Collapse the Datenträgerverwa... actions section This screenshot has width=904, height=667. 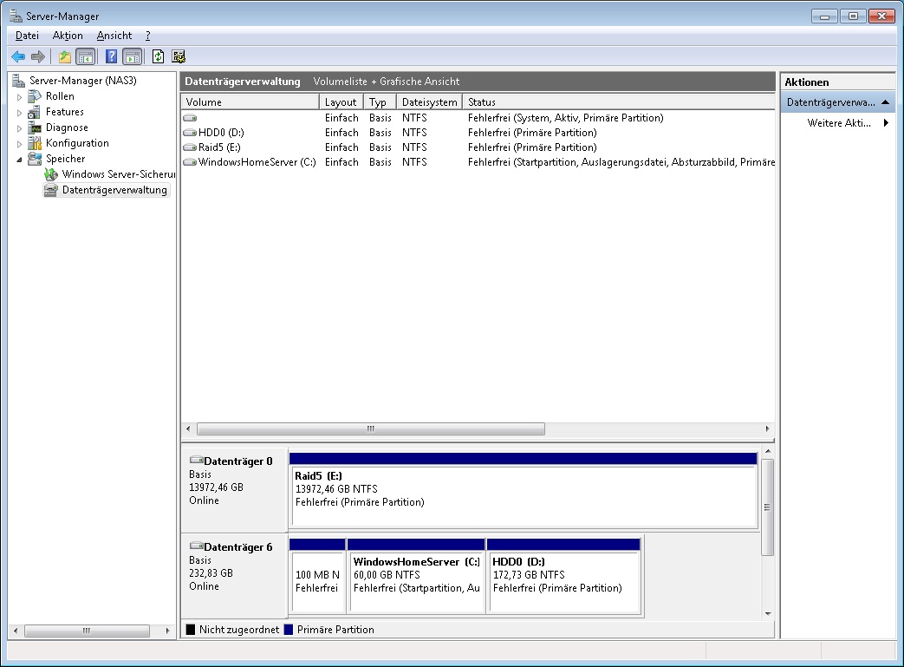[x=885, y=102]
